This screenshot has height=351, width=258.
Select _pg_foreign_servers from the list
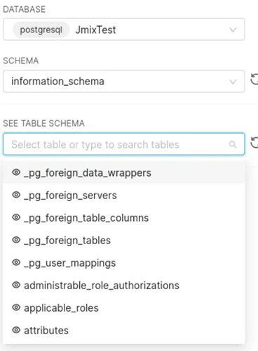tap(124, 196)
